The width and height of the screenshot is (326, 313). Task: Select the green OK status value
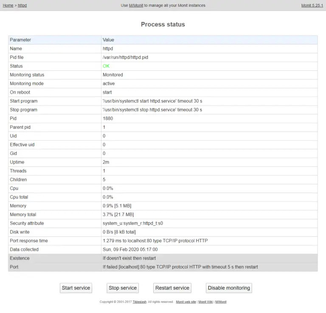106,66
